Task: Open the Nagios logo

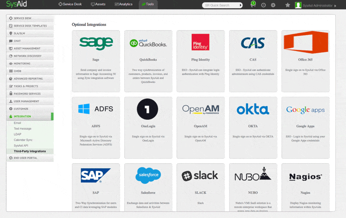Action: [306, 177]
